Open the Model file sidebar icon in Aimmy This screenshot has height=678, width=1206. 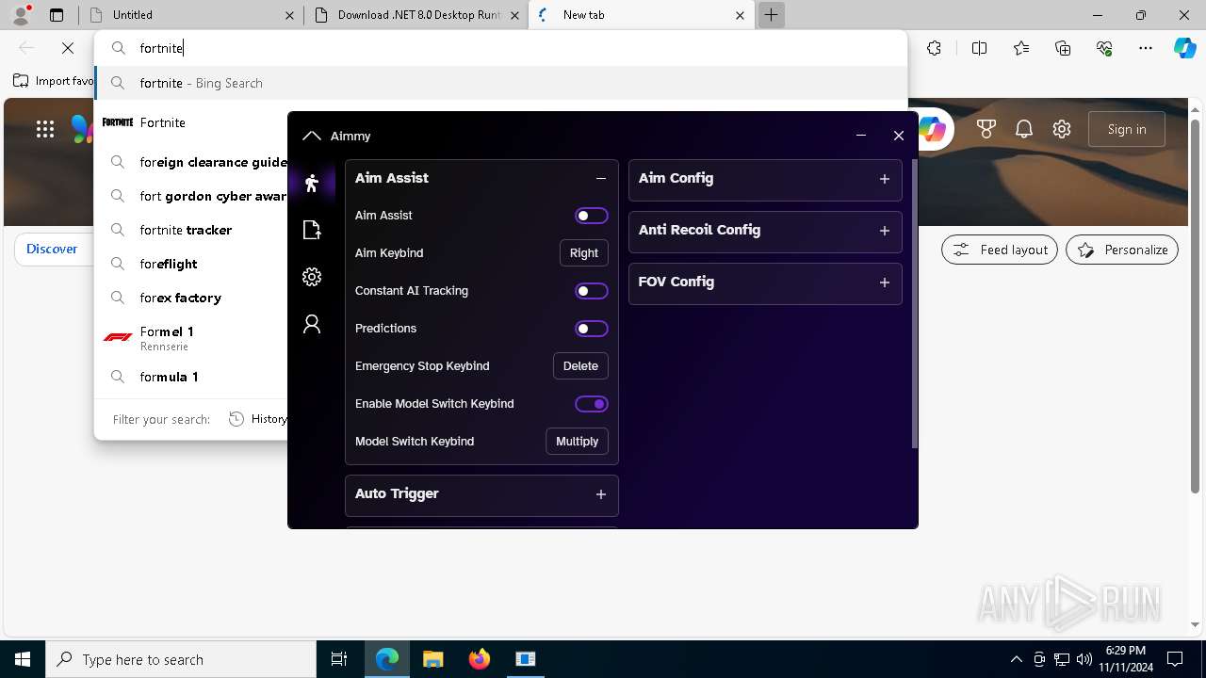[312, 230]
